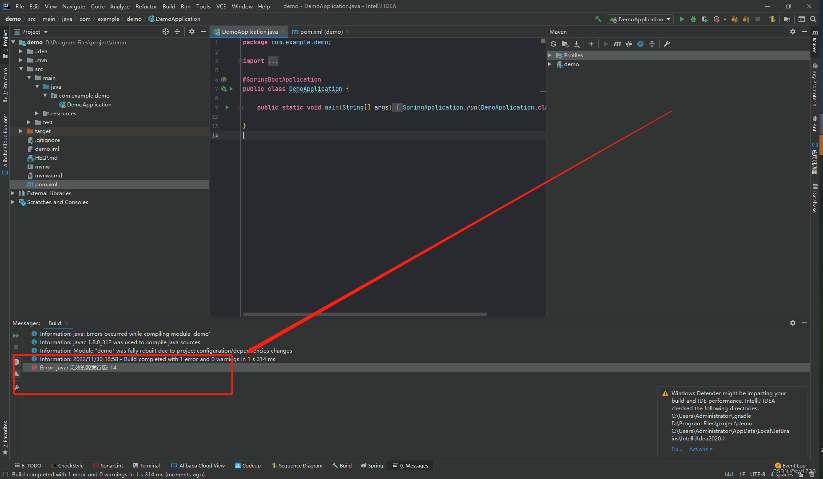The image size is (823, 479).
Task: Reimport all Maven projects refresh icon
Action: click(553, 44)
